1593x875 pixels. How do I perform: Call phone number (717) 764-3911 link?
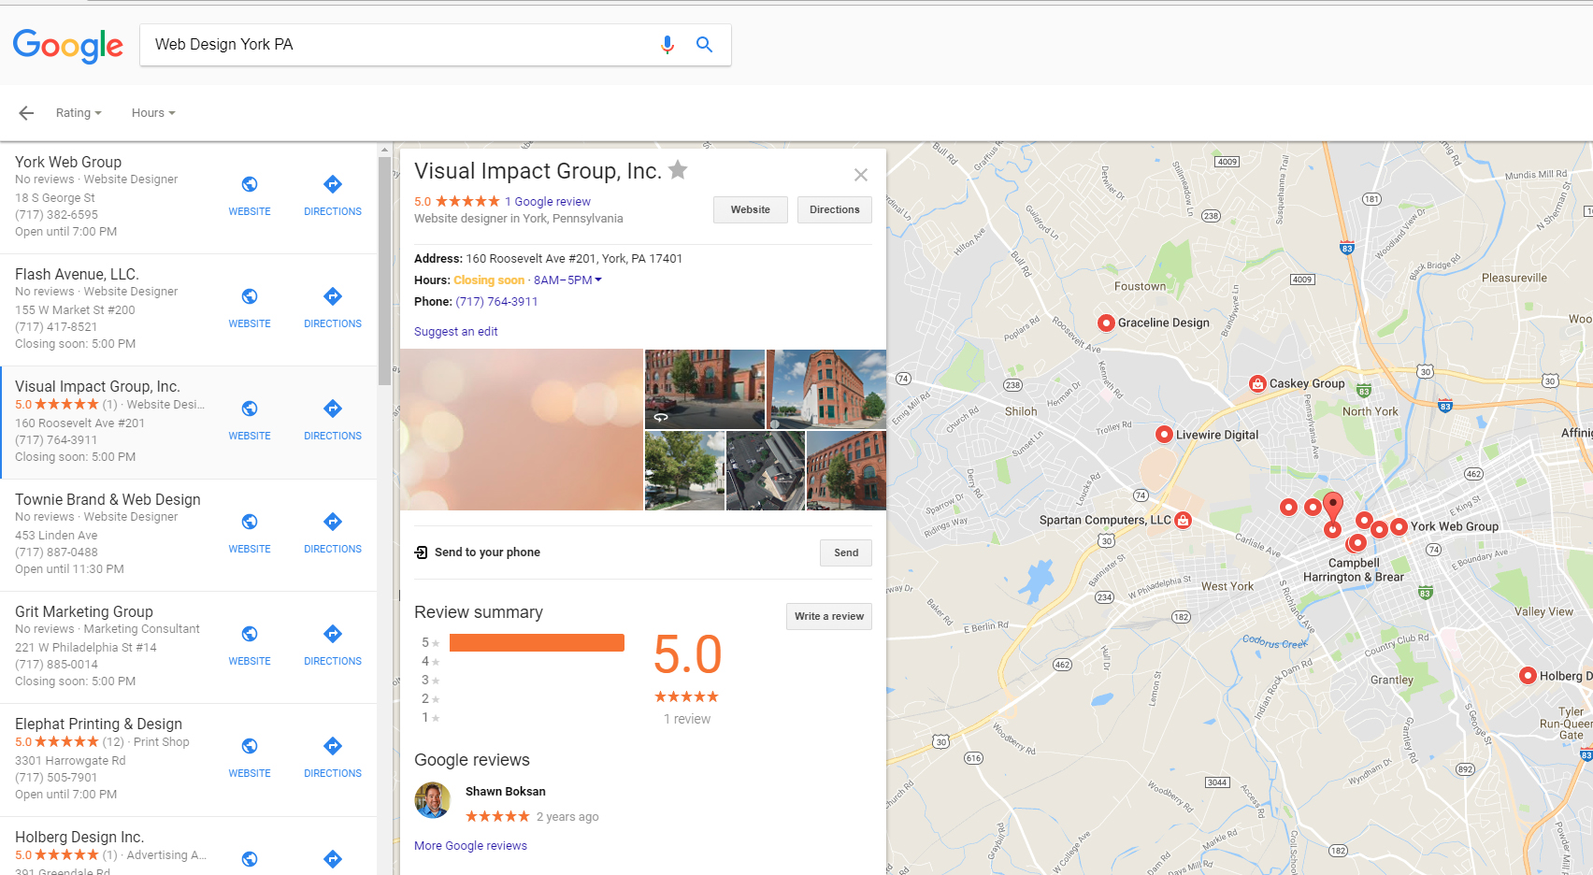496,302
